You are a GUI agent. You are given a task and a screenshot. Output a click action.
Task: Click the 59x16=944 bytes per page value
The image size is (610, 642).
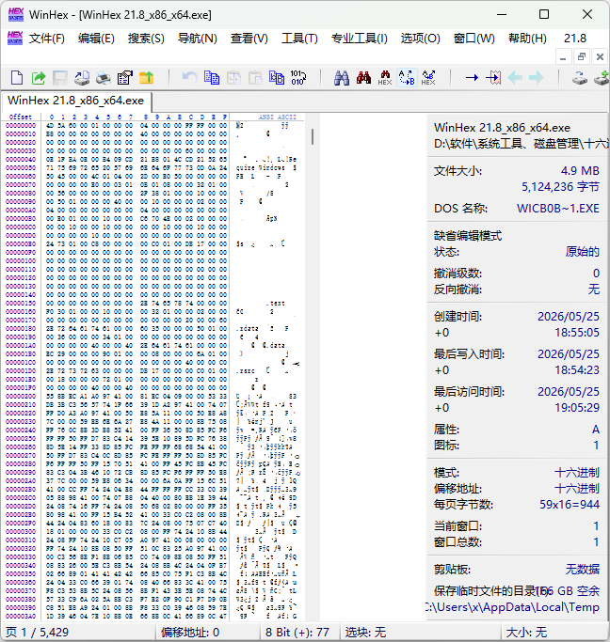tap(570, 505)
